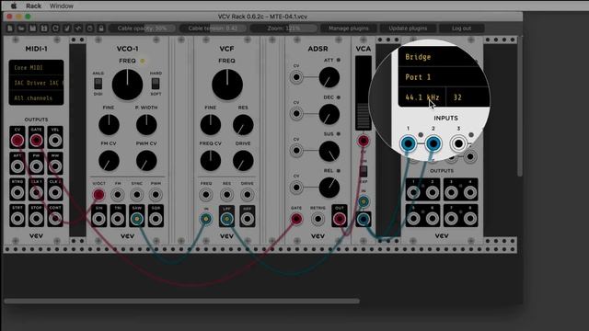Click the MIDI-1 STOP output jack
Screen dimensions: 589x331
(36, 219)
